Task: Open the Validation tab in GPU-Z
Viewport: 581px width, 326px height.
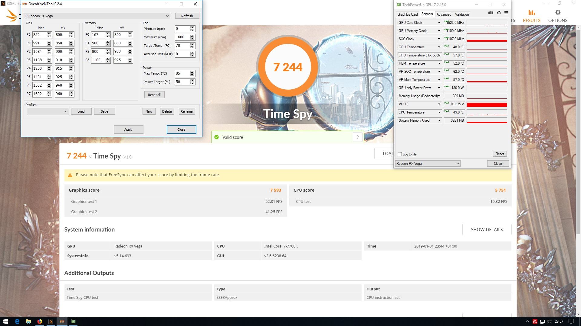Action: (x=462, y=14)
